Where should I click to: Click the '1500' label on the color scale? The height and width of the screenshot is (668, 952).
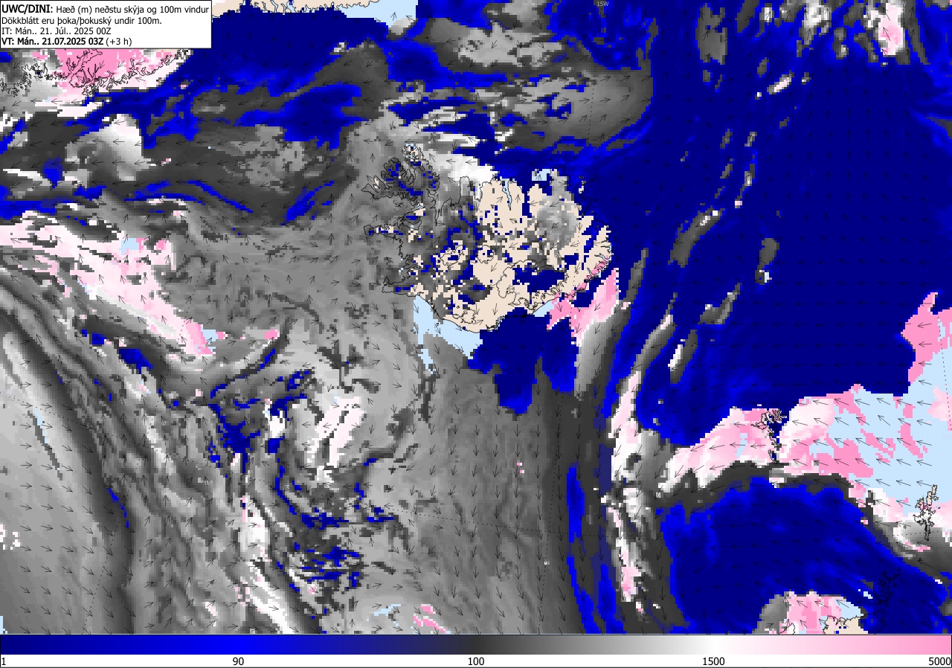714,661
